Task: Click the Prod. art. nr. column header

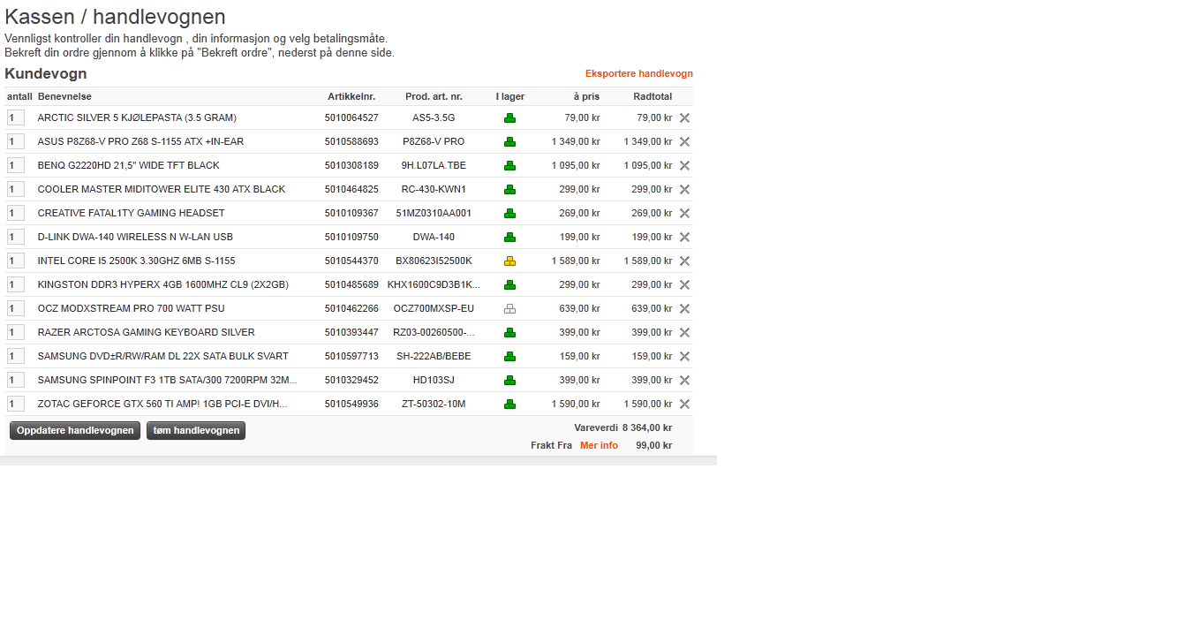Action: click(434, 96)
